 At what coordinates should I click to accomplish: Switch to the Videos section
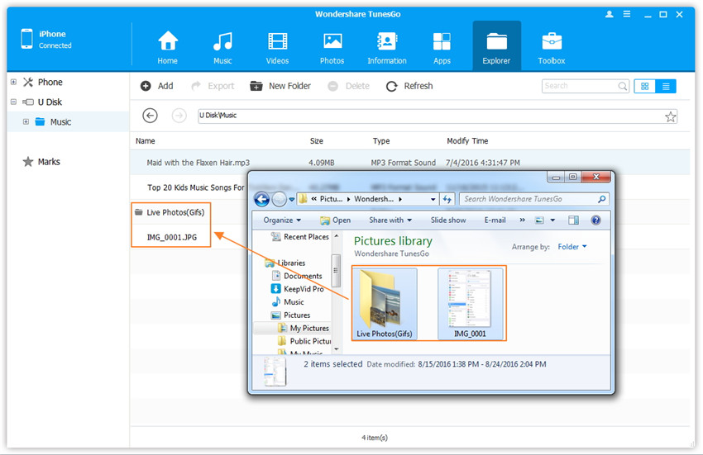(x=278, y=48)
